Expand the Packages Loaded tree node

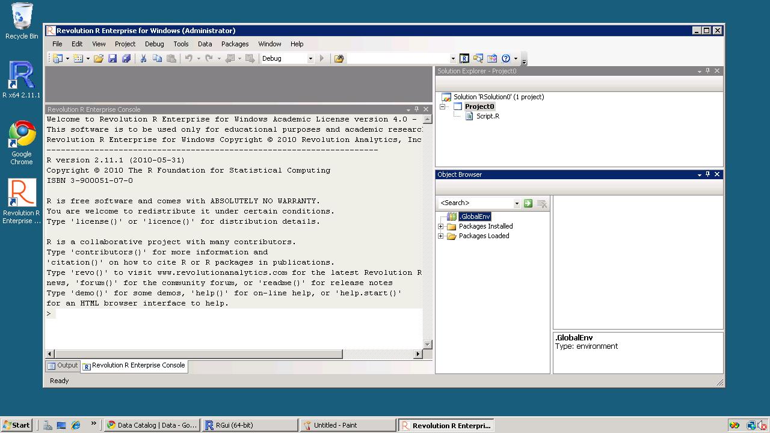tap(441, 236)
